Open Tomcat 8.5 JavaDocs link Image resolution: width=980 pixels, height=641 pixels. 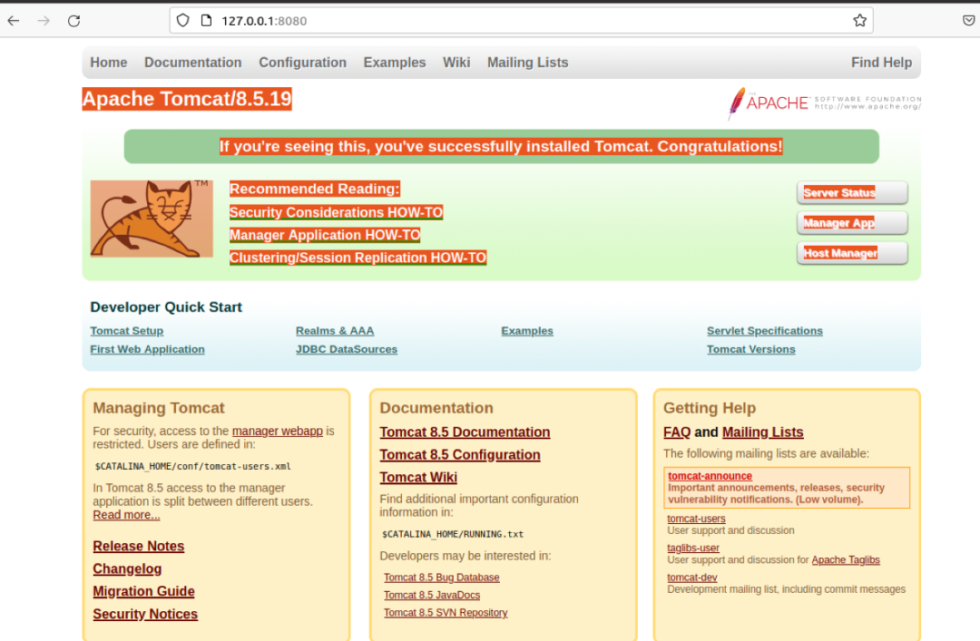pos(432,595)
